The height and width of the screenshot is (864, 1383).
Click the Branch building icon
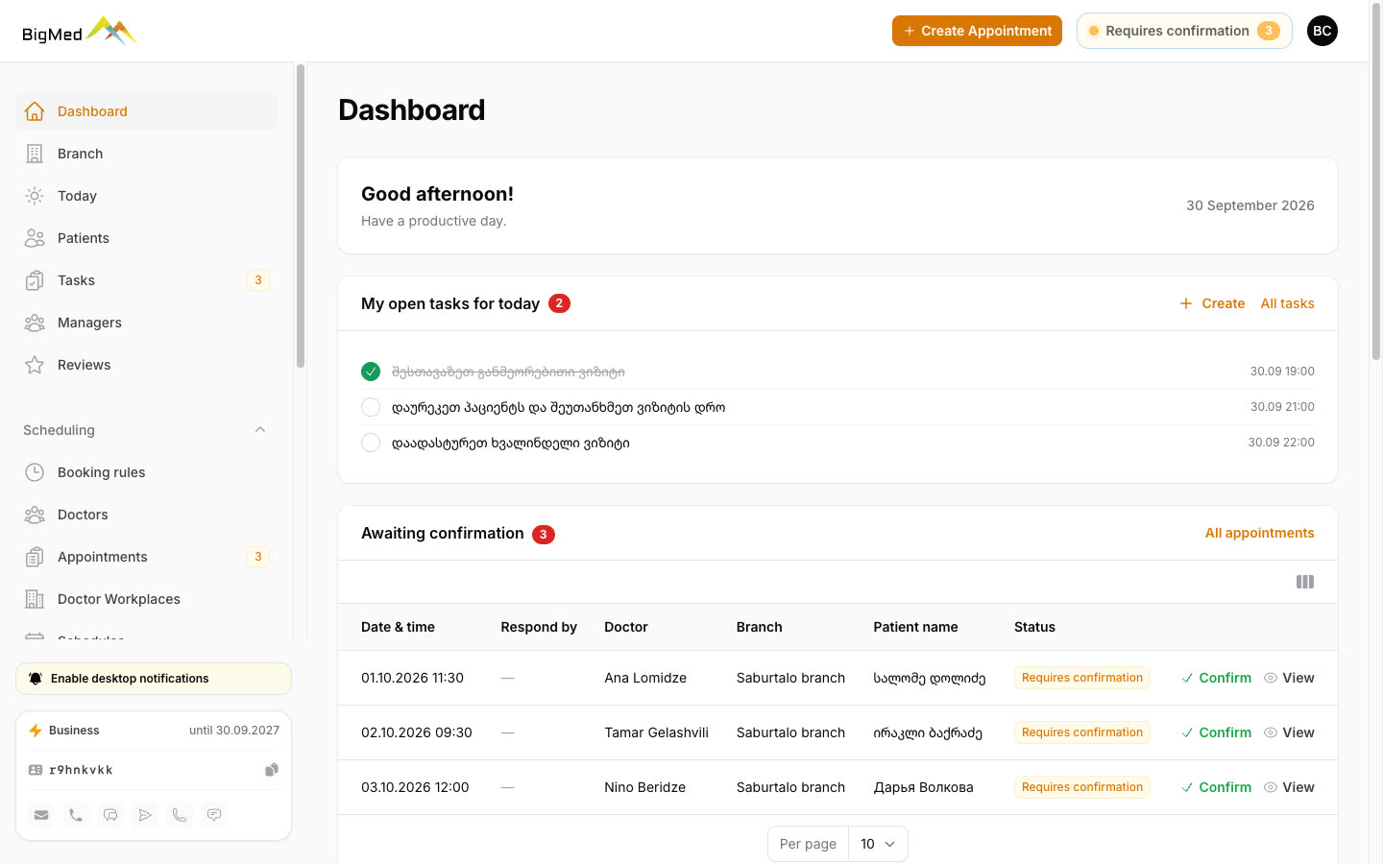[35, 154]
